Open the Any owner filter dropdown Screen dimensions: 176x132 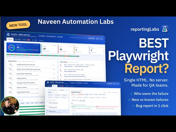(x=51, y=97)
